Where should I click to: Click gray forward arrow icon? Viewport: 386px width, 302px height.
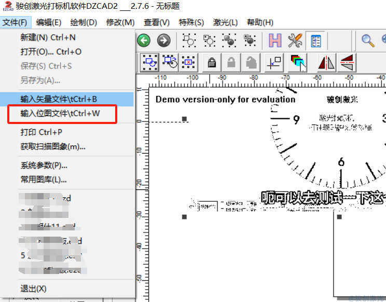click(164, 40)
